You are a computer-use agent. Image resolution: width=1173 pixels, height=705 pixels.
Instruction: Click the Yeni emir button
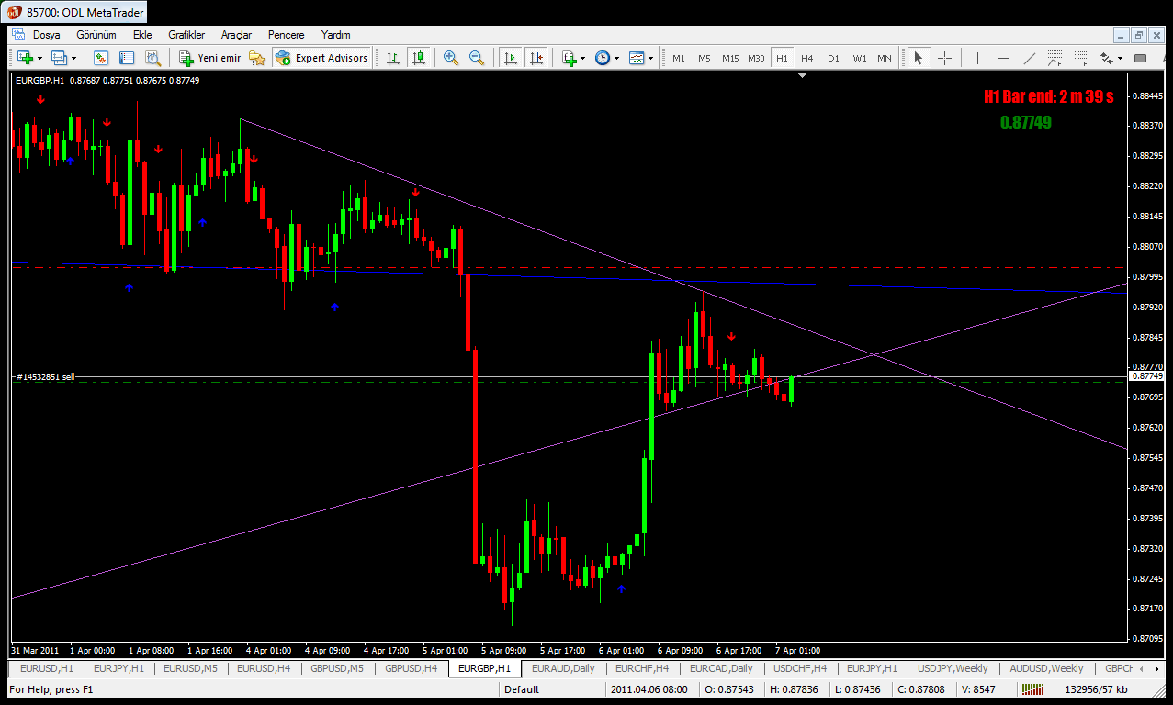coord(210,58)
